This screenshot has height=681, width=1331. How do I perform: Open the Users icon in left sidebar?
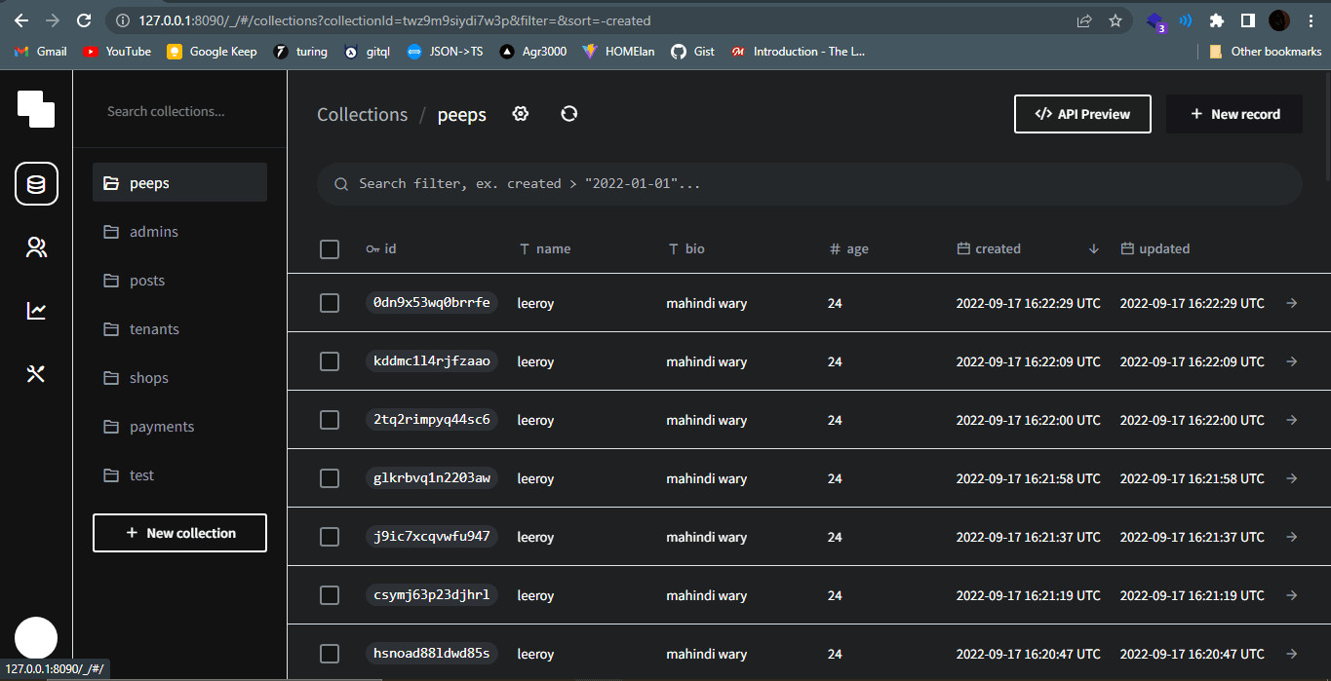click(x=36, y=247)
